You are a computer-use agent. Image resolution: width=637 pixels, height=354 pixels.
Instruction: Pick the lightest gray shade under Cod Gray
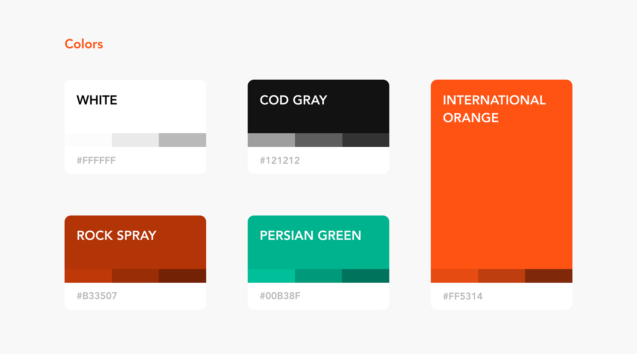(271, 140)
